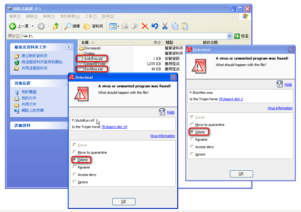This screenshot has height=212, width=301.
Task: Click the Copy To folder icon
Action: 135,26
